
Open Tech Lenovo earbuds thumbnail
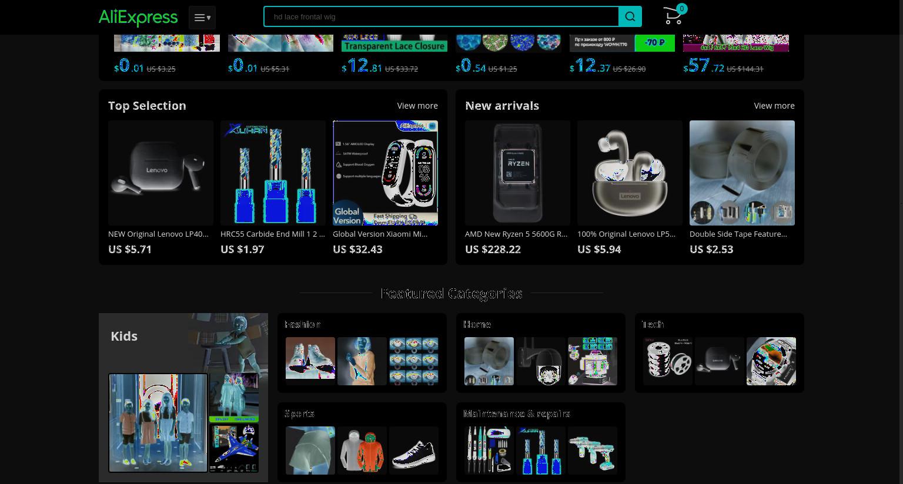720,361
